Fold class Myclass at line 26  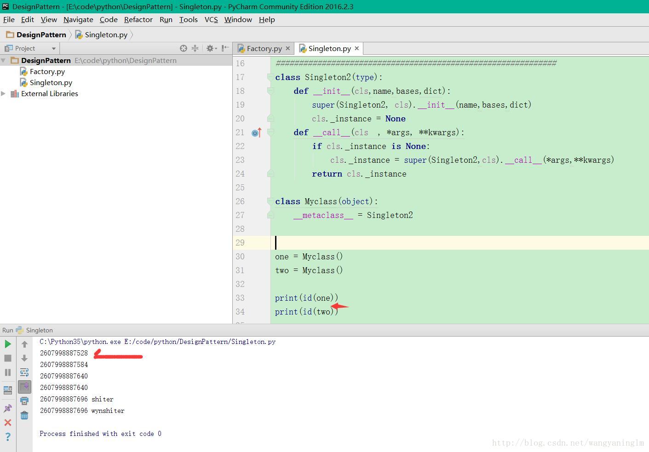(x=270, y=201)
